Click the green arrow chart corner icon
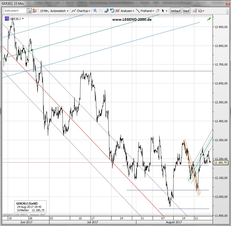 coord(209,19)
